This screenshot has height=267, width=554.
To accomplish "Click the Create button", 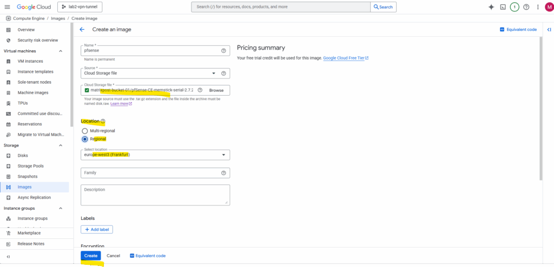I will pos(91,256).
